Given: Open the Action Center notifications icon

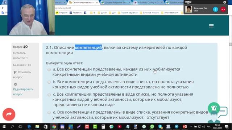Looking at the screenshot, I should coord(227,127).
